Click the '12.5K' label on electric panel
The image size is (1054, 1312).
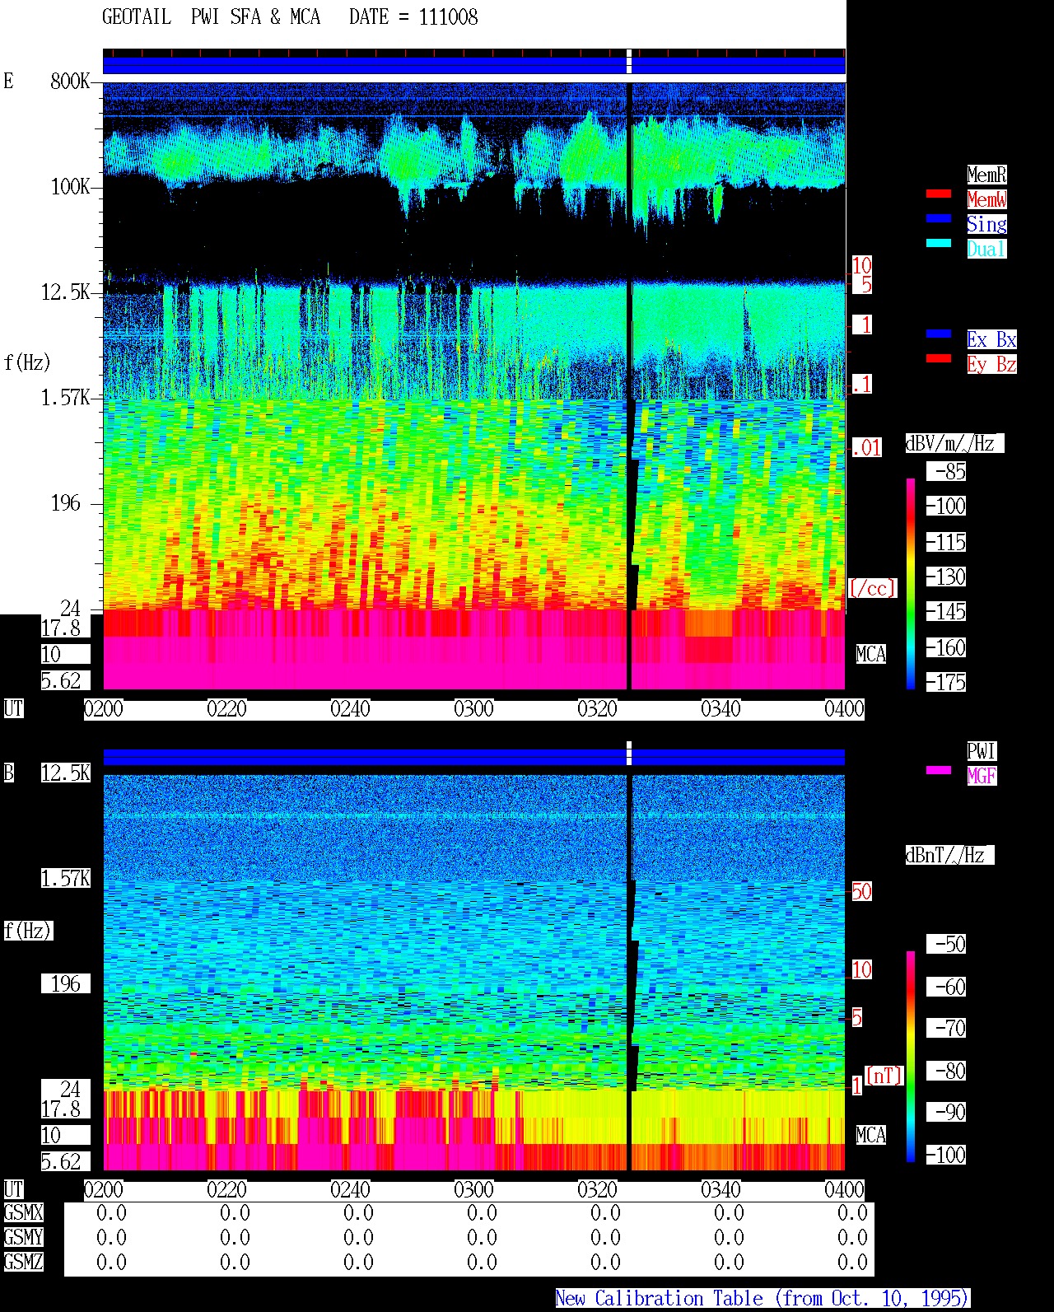pyautogui.click(x=66, y=292)
